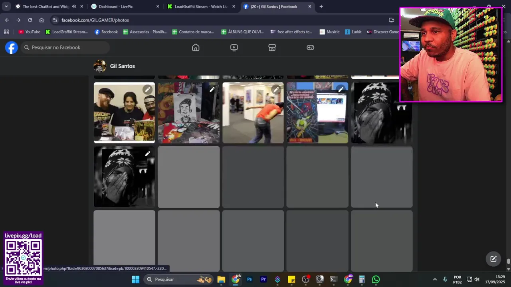Screen dimensions: 511x287
Task: Open the man in orange shirt gallery photo
Action: (253, 113)
